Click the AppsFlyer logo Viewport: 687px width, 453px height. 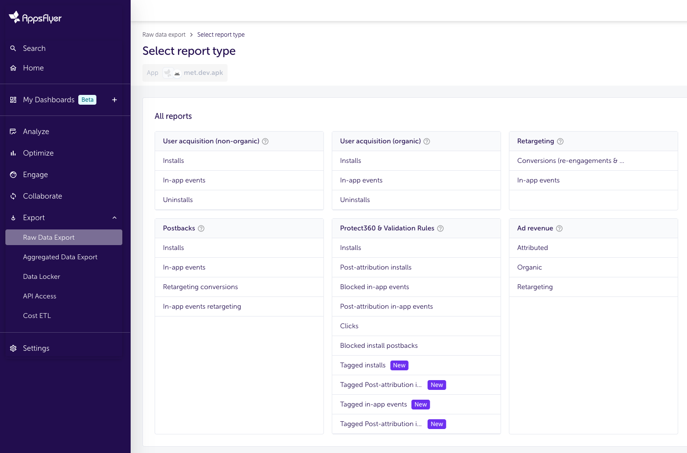click(34, 17)
